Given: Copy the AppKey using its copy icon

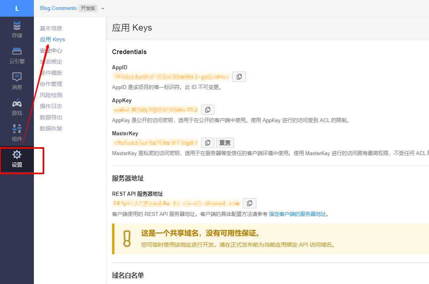Looking at the screenshot, I should [207, 109].
